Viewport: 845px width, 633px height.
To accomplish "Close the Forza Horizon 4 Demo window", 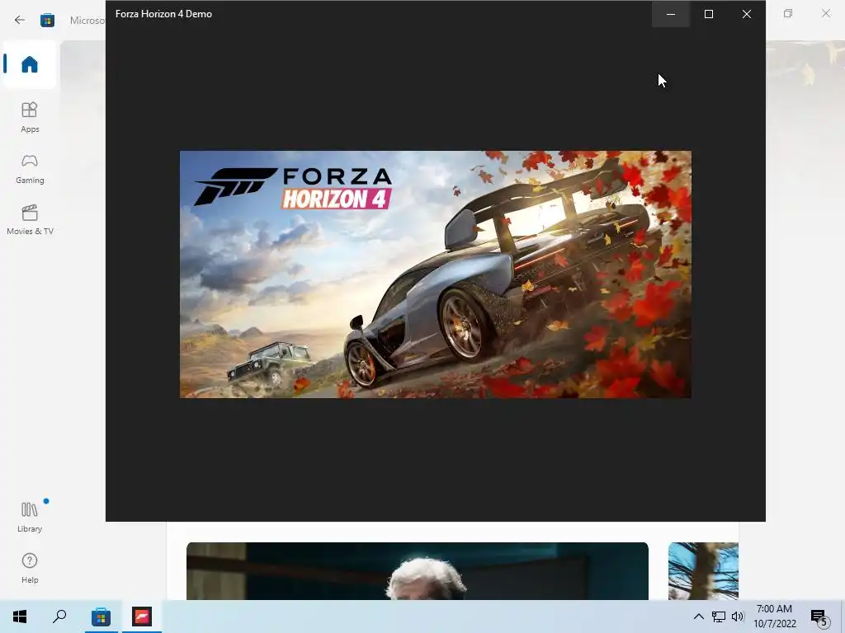I will coord(746,14).
